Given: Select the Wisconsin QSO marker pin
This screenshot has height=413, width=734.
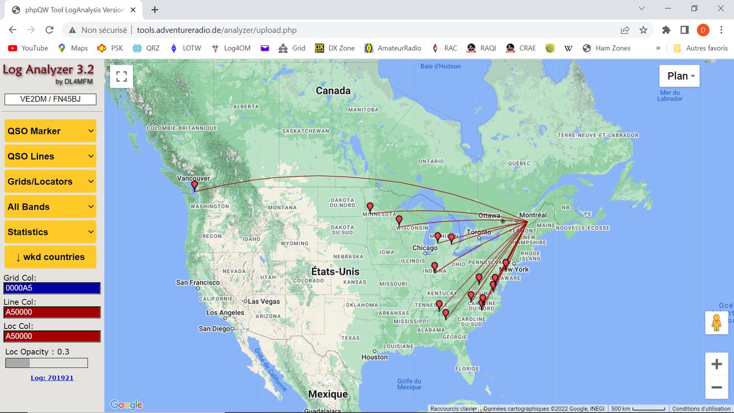Looking at the screenshot, I should 399,220.
